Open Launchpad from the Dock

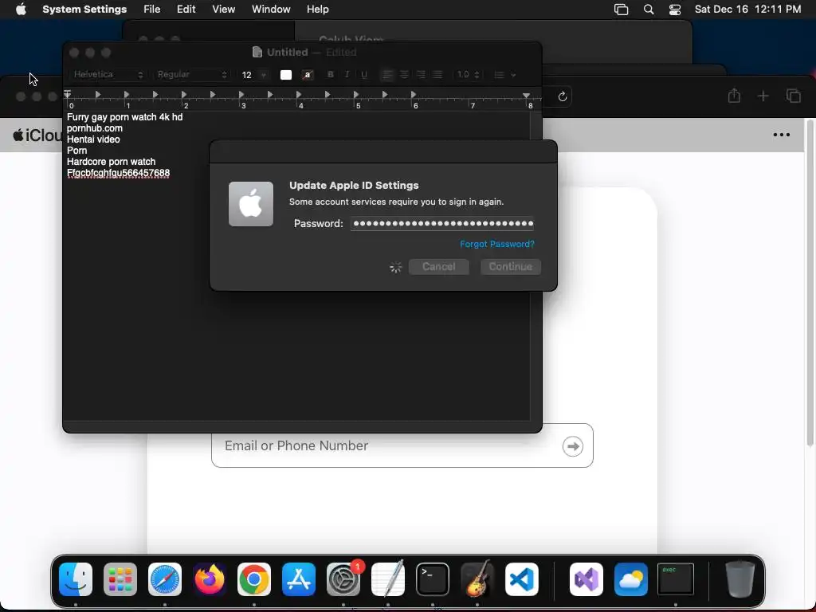[x=120, y=579]
